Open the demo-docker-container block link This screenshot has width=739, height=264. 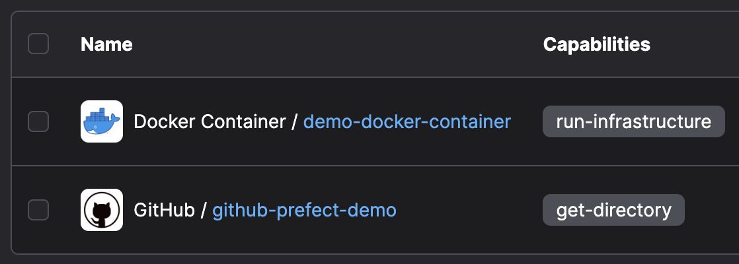pos(407,122)
